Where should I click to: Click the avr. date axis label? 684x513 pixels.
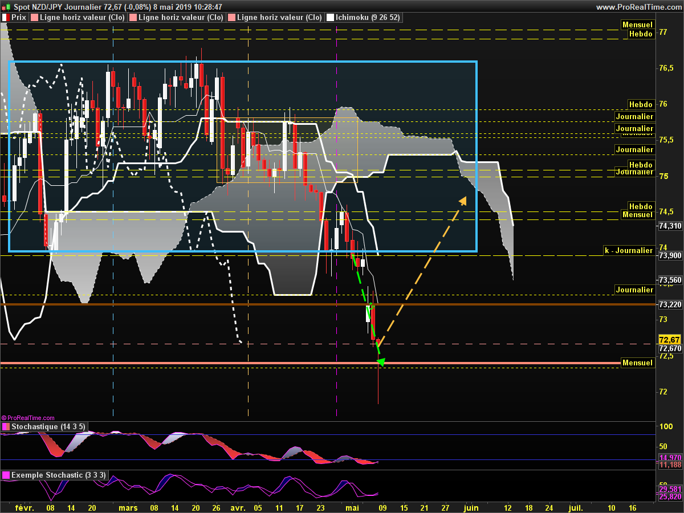238,507
